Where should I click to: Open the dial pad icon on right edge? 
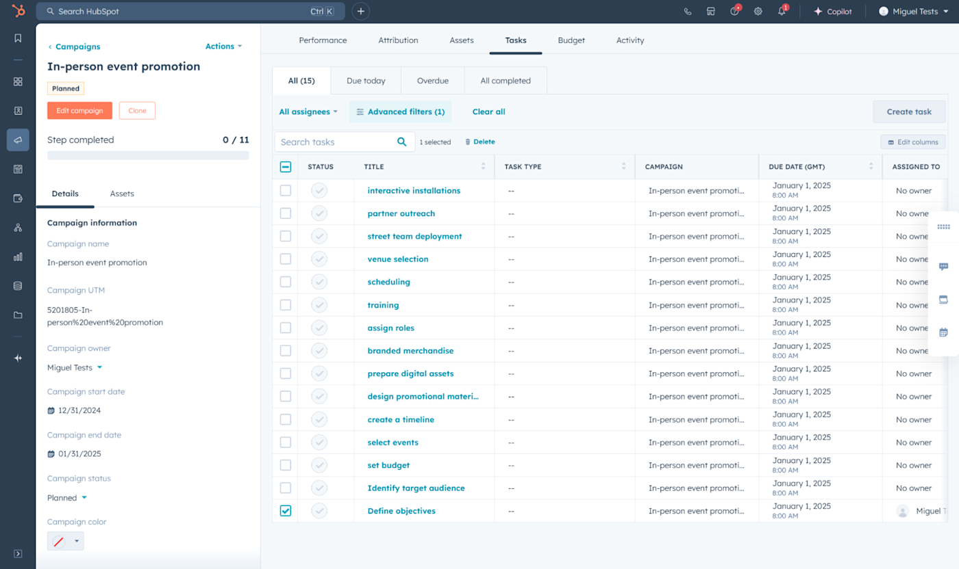click(x=943, y=227)
